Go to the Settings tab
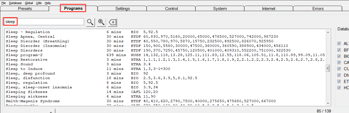Viewport: 349px width, 113px height. click(x=123, y=8)
